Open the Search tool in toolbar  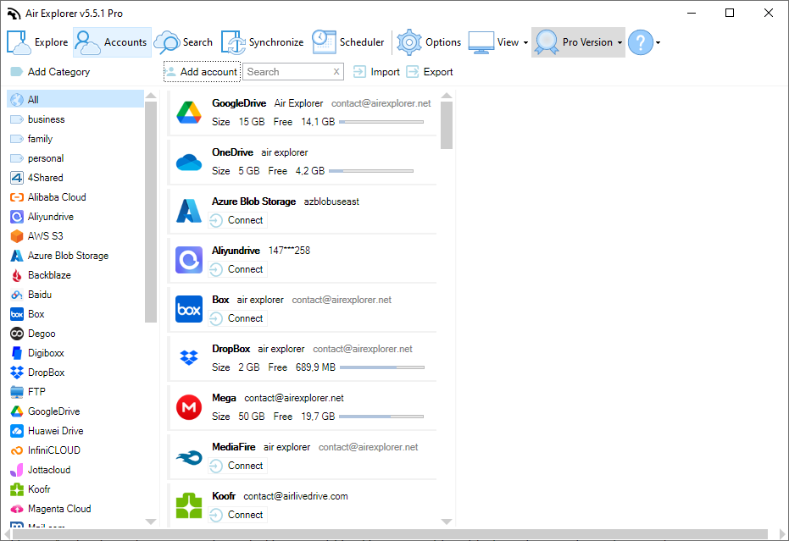click(183, 42)
